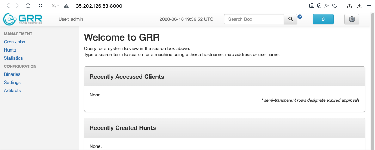Screen dimensions: 375x150
Task: Click the 'Welcome to GRR' heading
Action: pos(122,37)
